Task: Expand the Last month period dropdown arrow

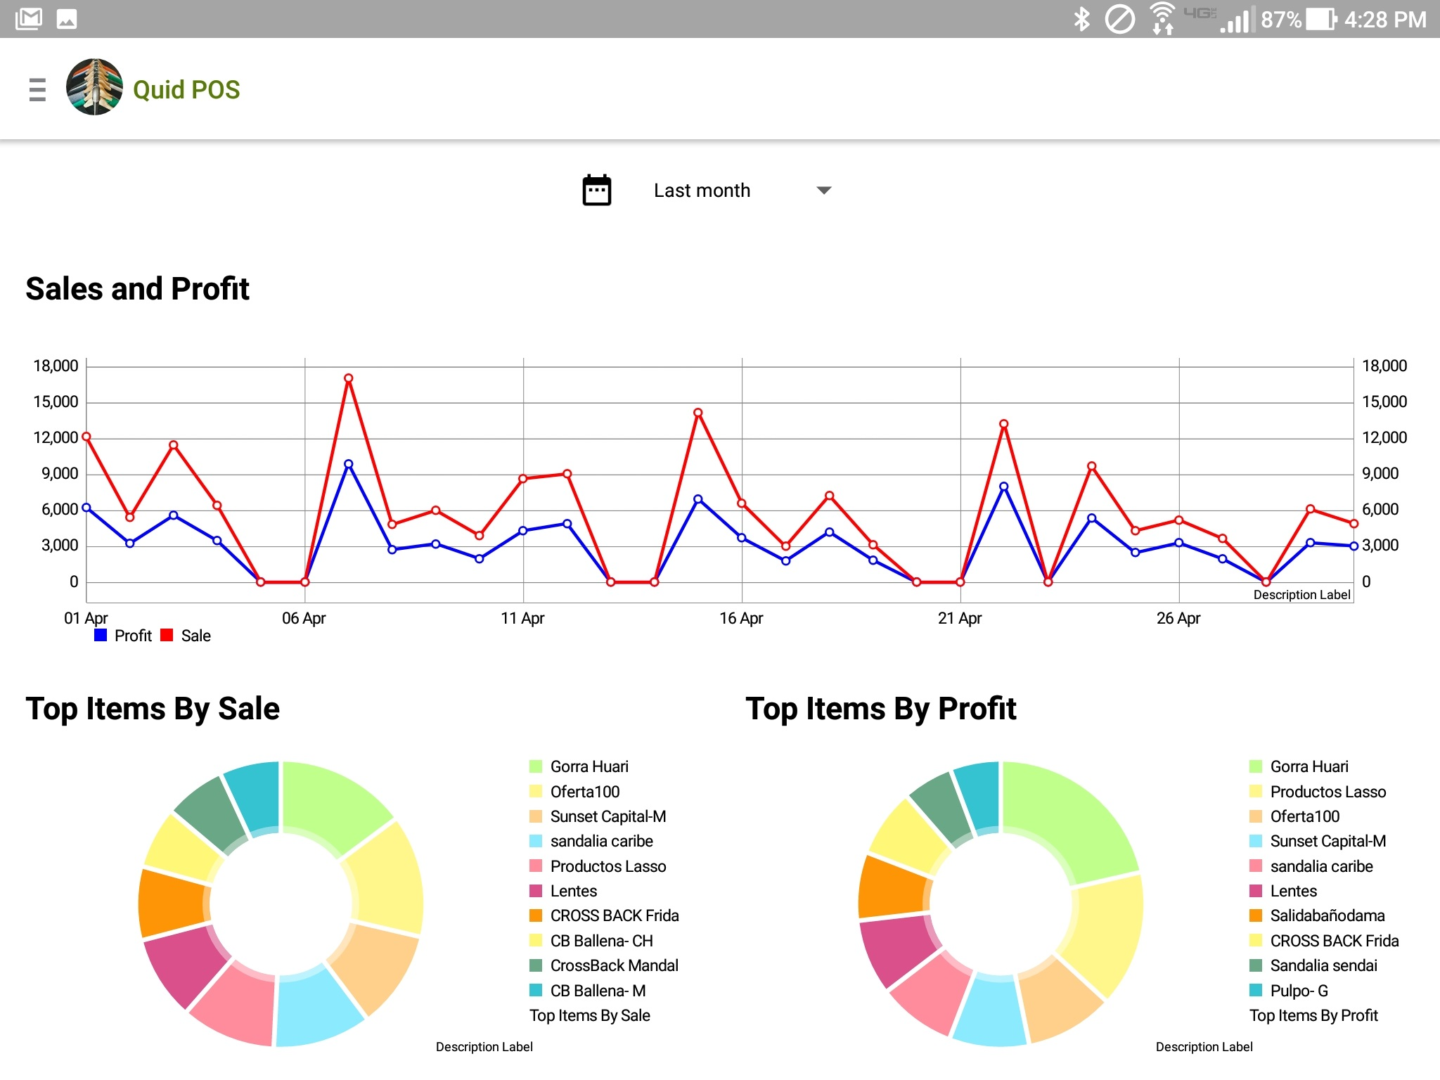Action: [824, 191]
